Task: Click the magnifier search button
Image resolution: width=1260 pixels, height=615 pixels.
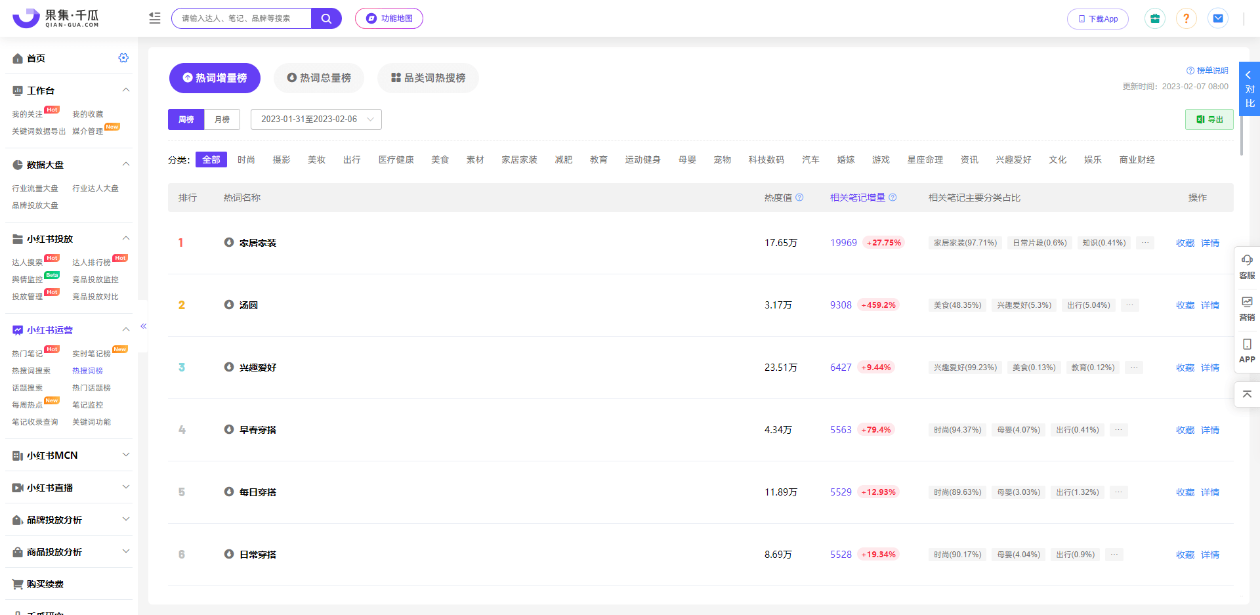Action: [x=326, y=18]
